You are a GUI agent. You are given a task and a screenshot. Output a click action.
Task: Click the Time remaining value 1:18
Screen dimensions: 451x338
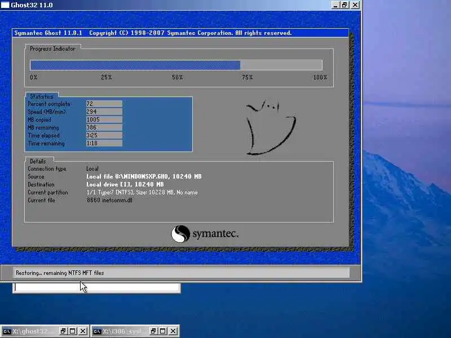coord(104,143)
